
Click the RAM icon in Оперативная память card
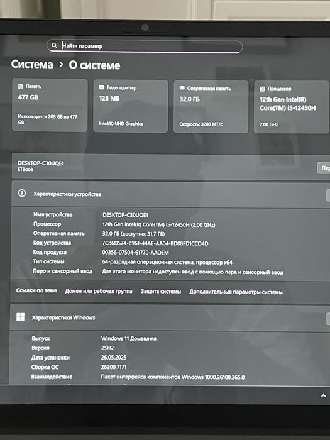[182, 88]
